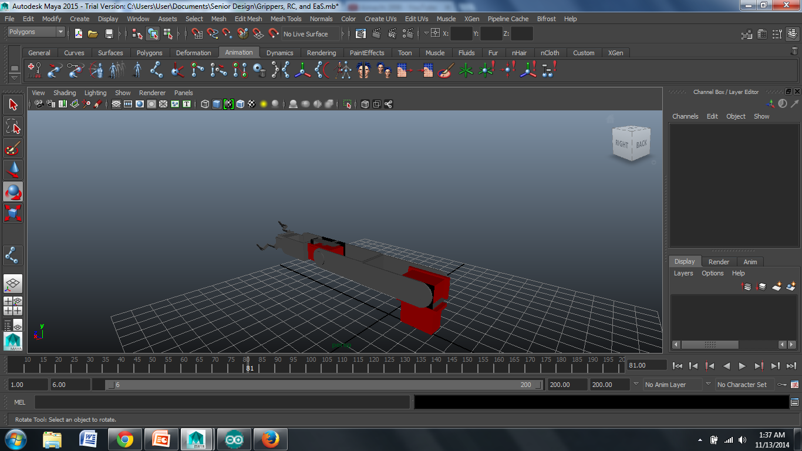
Task: Open the Polygons menu set dropdown
Action: tap(36, 32)
